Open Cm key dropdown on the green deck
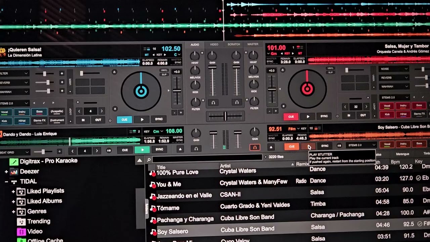The width and height of the screenshot is (430, 242). 158,131
